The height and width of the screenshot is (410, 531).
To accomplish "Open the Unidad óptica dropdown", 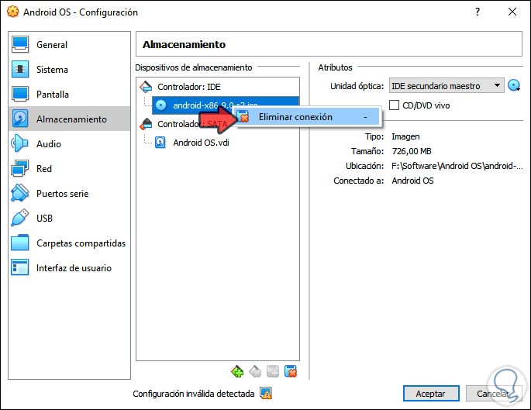I will click(x=447, y=86).
